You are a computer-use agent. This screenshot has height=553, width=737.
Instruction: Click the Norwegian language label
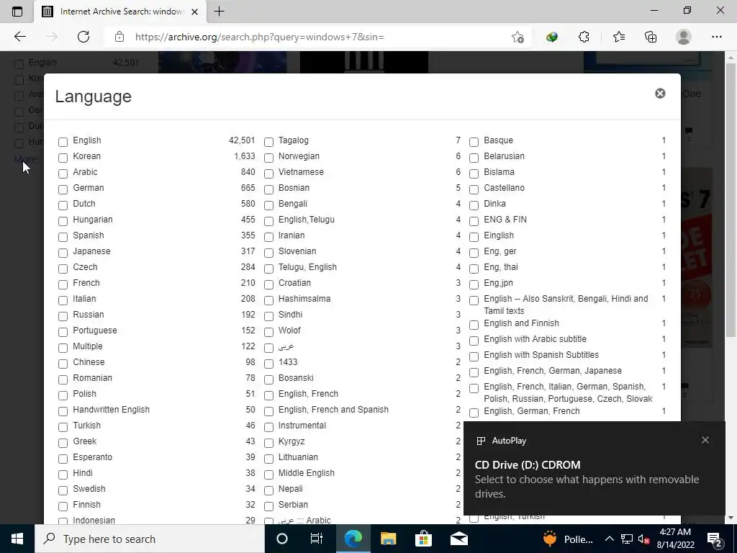pyautogui.click(x=299, y=156)
